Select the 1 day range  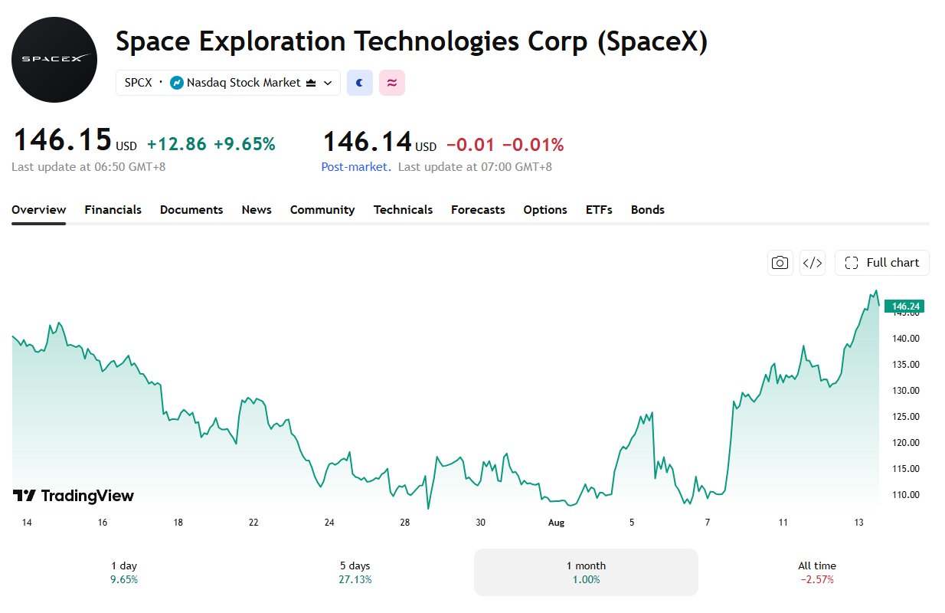click(124, 572)
